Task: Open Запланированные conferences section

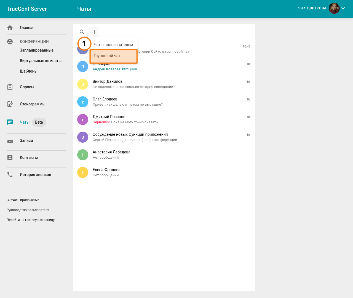Action: (x=37, y=50)
